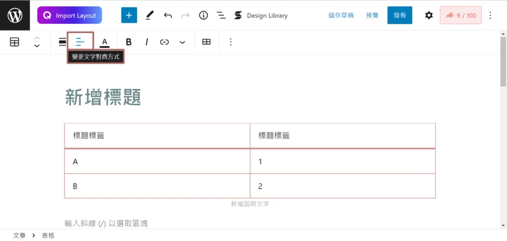Redo the last undone change
507x241 pixels.
point(185,15)
